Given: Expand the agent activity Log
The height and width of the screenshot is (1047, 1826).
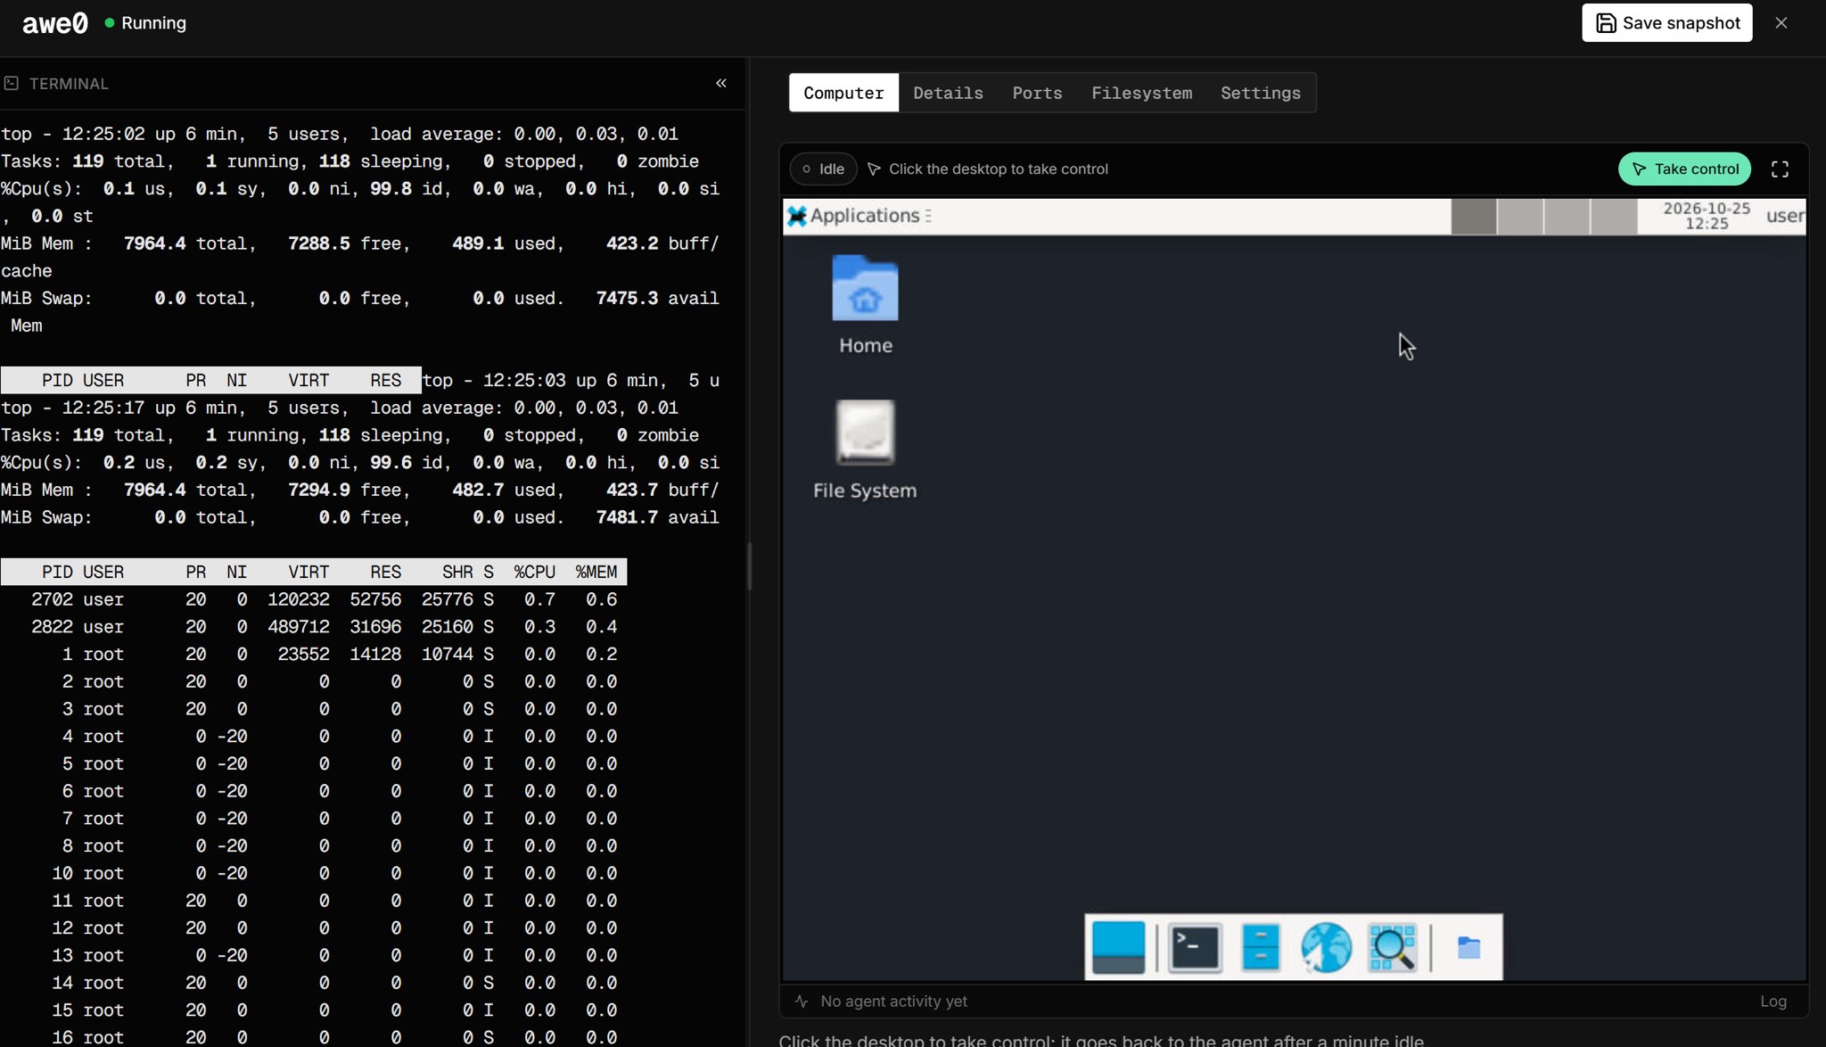Looking at the screenshot, I should click(x=1773, y=1002).
